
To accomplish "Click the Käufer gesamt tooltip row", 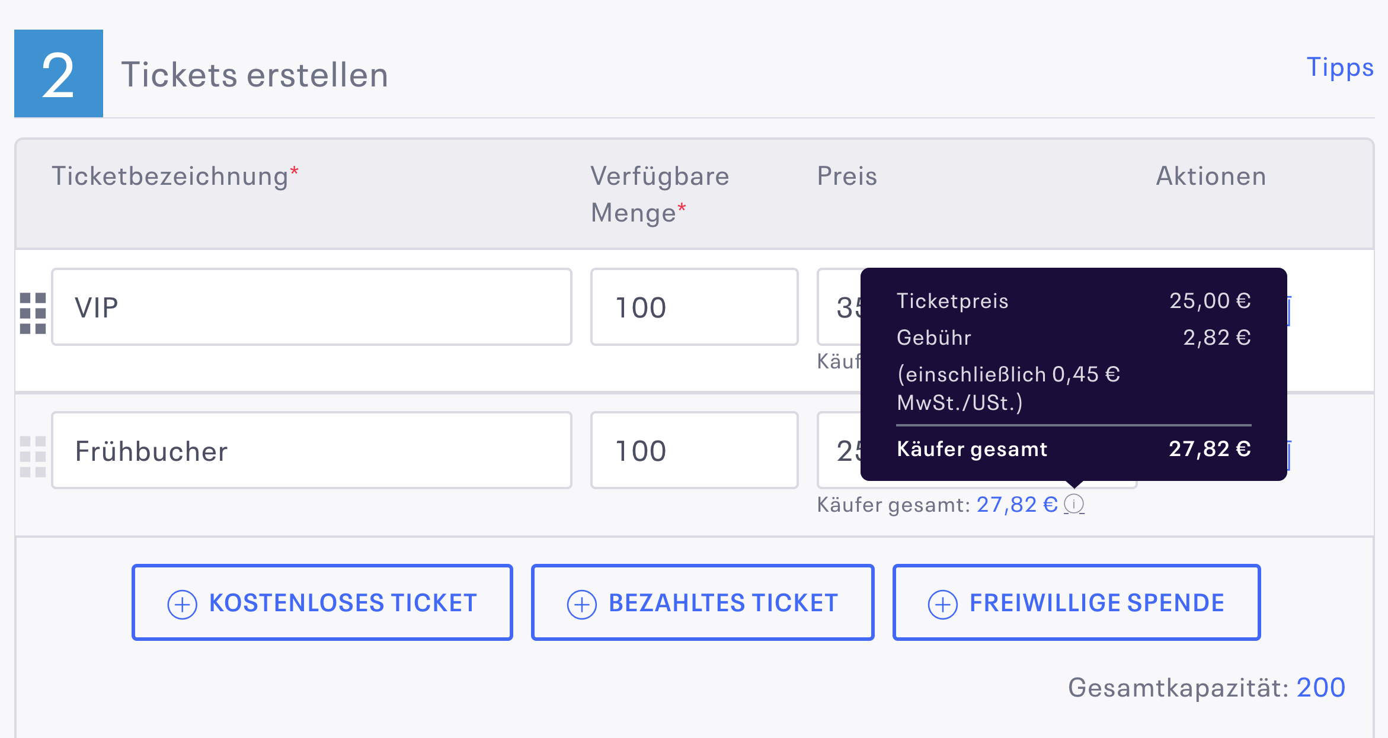I will tap(1074, 449).
